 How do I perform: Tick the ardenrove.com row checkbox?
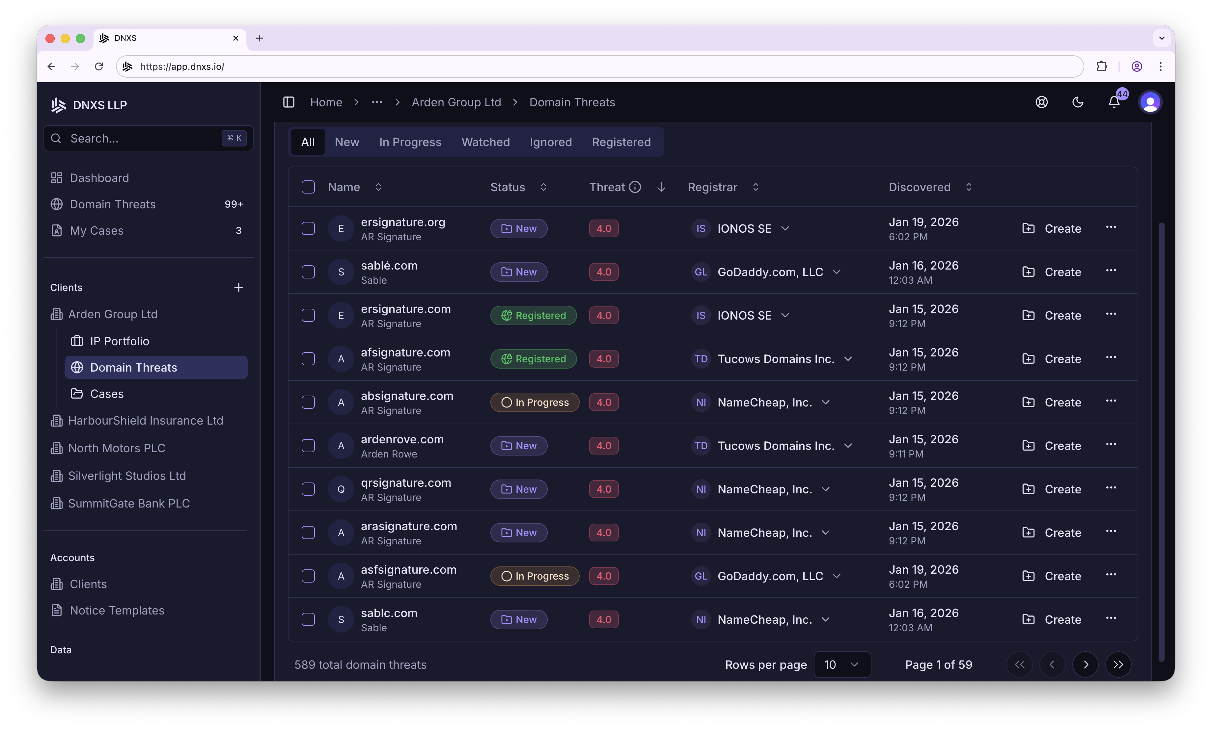pos(308,446)
